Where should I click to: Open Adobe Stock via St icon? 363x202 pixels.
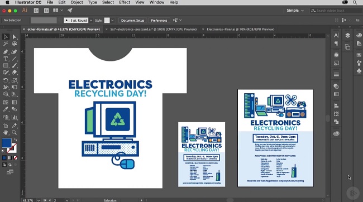pyautogui.click(x=46, y=11)
